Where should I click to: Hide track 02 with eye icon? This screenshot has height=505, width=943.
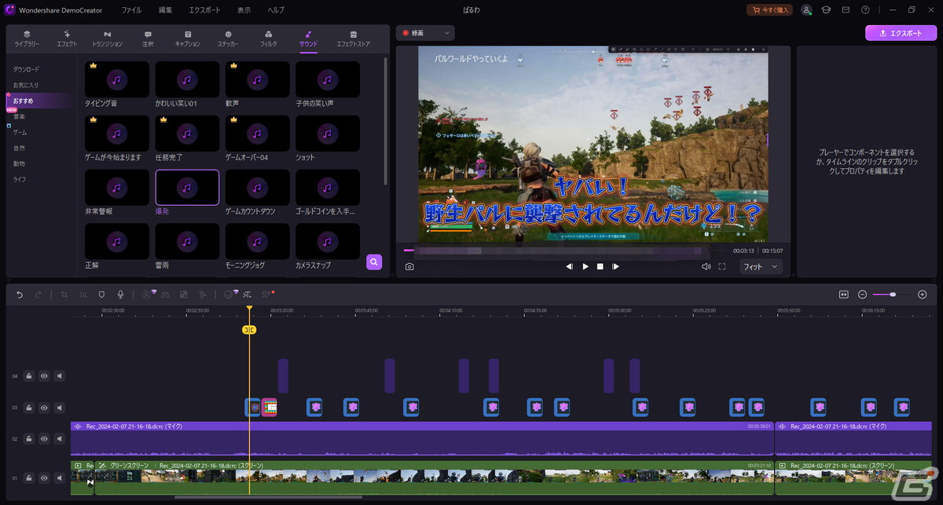pos(44,439)
